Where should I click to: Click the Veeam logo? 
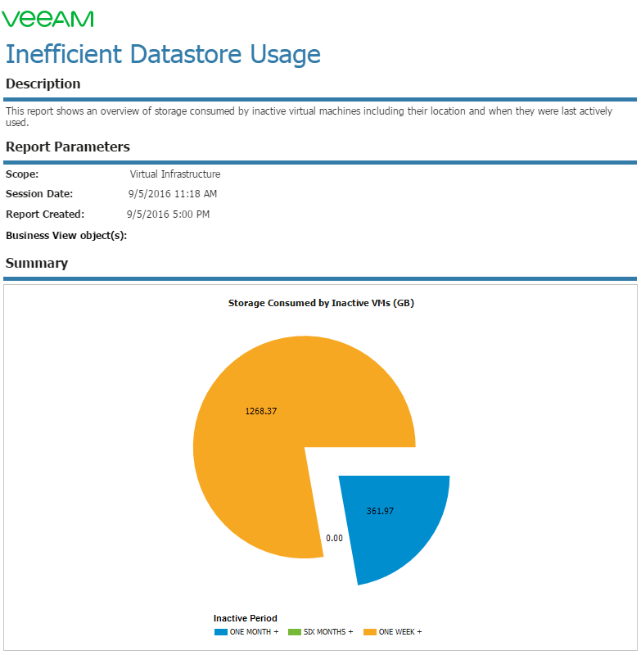click(x=47, y=19)
